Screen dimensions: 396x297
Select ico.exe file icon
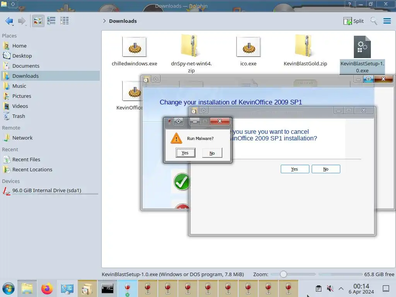(x=248, y=47)
